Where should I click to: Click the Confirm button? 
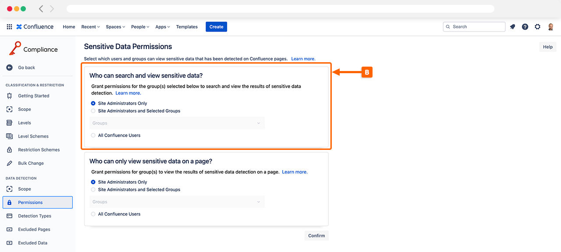(316, 236)
